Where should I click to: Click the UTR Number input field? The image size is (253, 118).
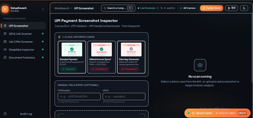point(79,97)
